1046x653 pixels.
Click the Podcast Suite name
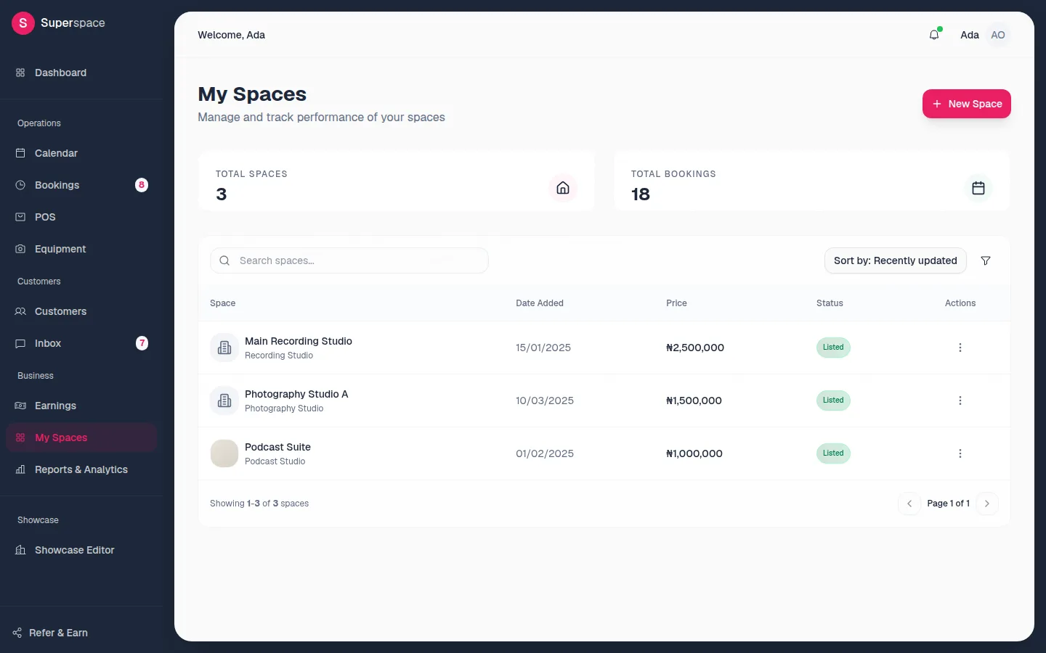pos(277,447)
